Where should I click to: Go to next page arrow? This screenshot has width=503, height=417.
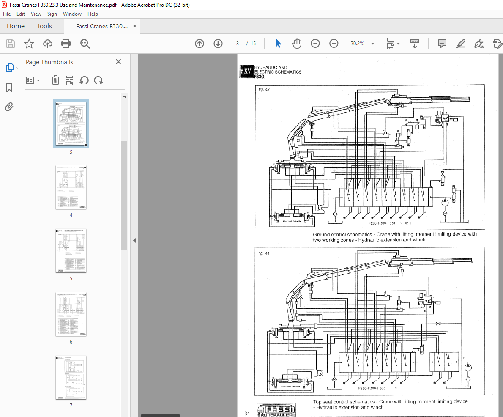pos(218,43)
